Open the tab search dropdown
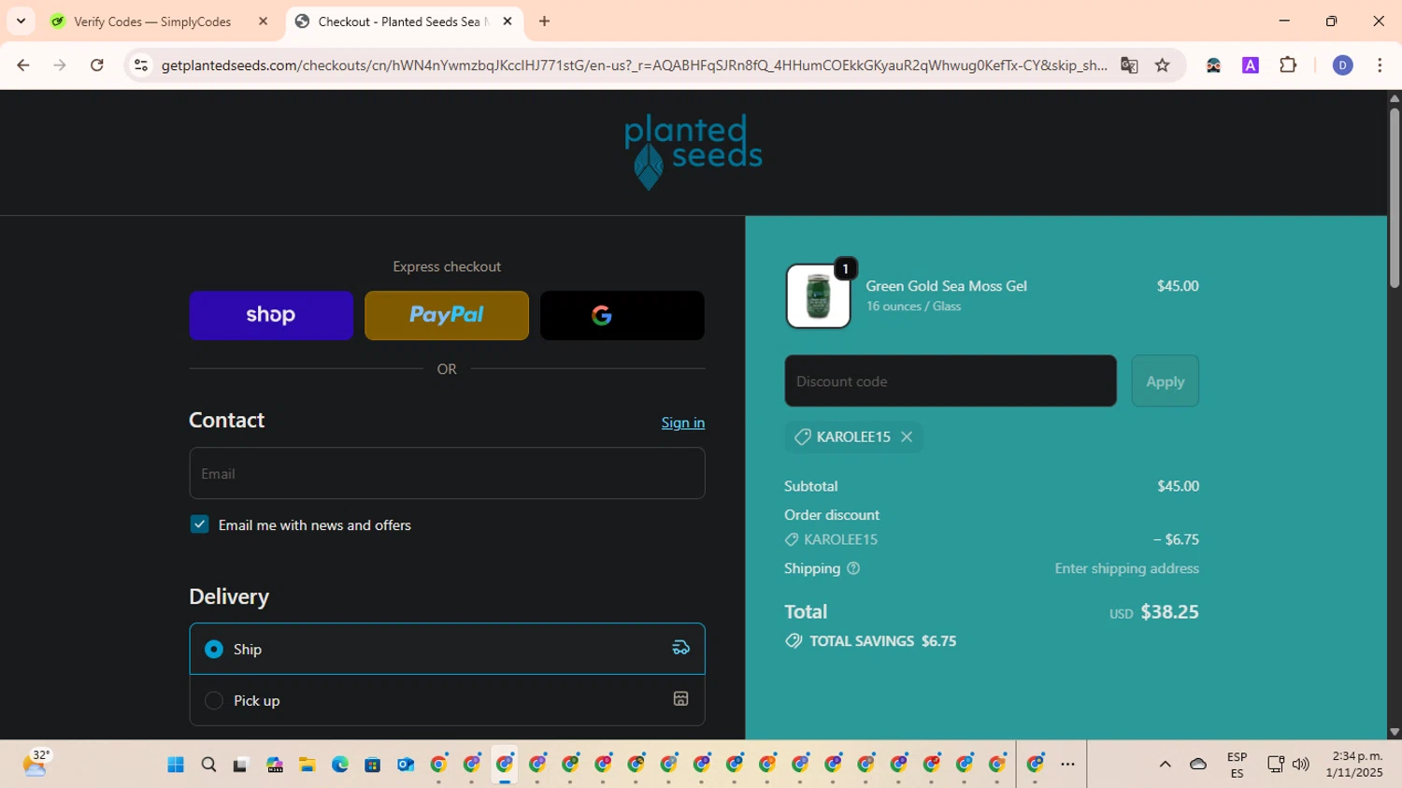 (x=21, y=21)
